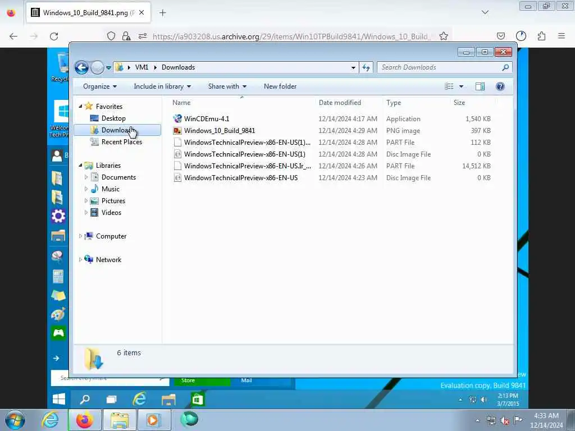The height and width of the screenshot is (431, 575).
Task: Open the address bar history dropdown
Action: pos(353,67)
